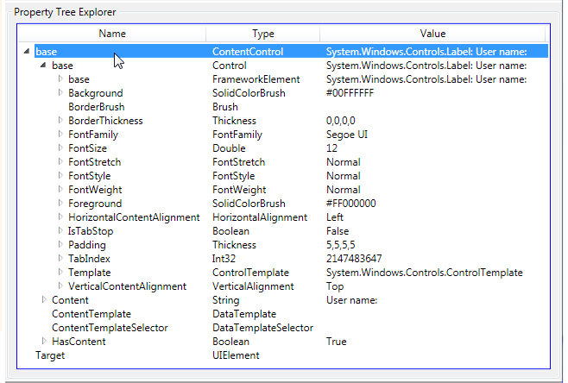
Task: Select the TabIndex row name
Action: click(89, 259)
